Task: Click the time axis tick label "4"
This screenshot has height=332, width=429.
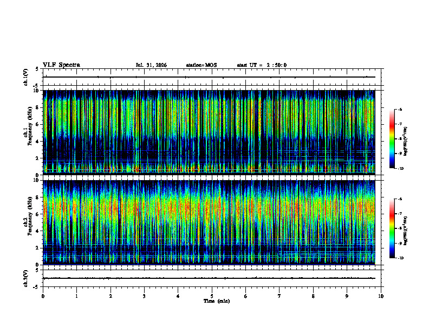Action: tap(178, 296)
